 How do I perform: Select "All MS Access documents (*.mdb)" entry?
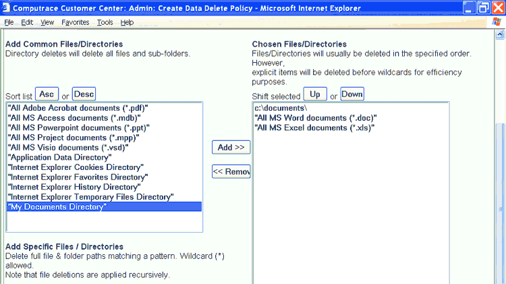(x=104, y=118)
